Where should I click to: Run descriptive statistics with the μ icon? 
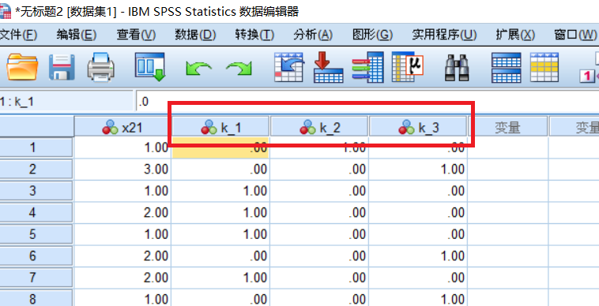408,67
